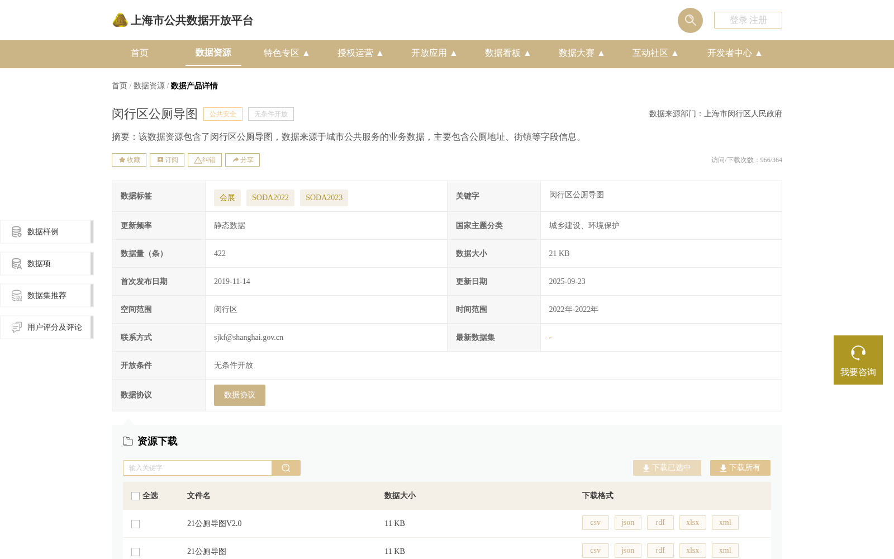The image size is (894, 559).
Task: Report an error with 纠错
Action: point(205,160)
